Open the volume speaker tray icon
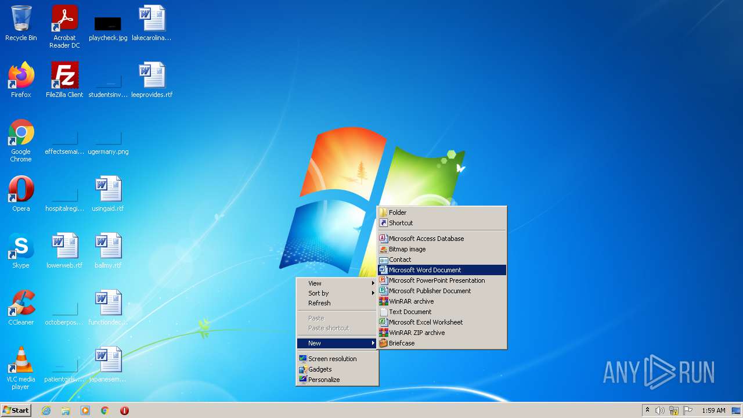The height and width of the screenshot is (418, 743). point(660,410)
